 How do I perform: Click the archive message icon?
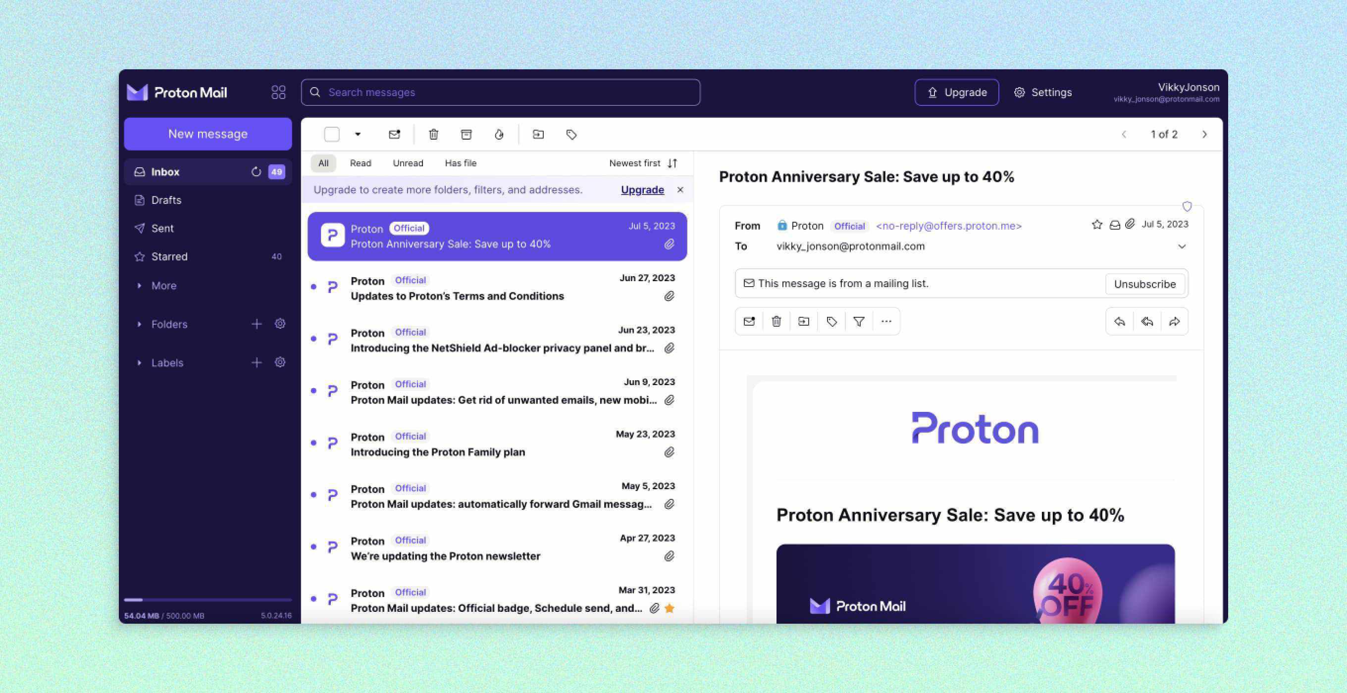[x=466, y=134]
